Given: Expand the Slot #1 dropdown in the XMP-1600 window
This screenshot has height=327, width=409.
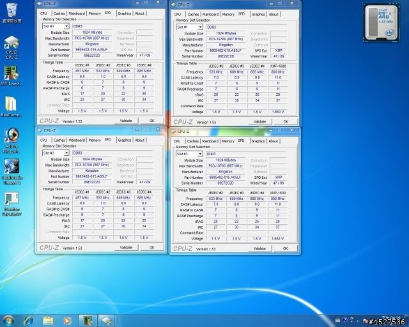Looking at the screenshot, I should [200, 27].
